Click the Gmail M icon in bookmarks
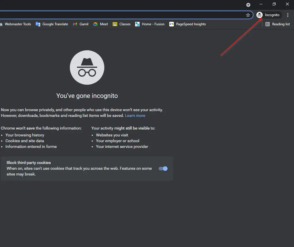The width and height of the screenshot is (294, 247). tap(75, 24)
